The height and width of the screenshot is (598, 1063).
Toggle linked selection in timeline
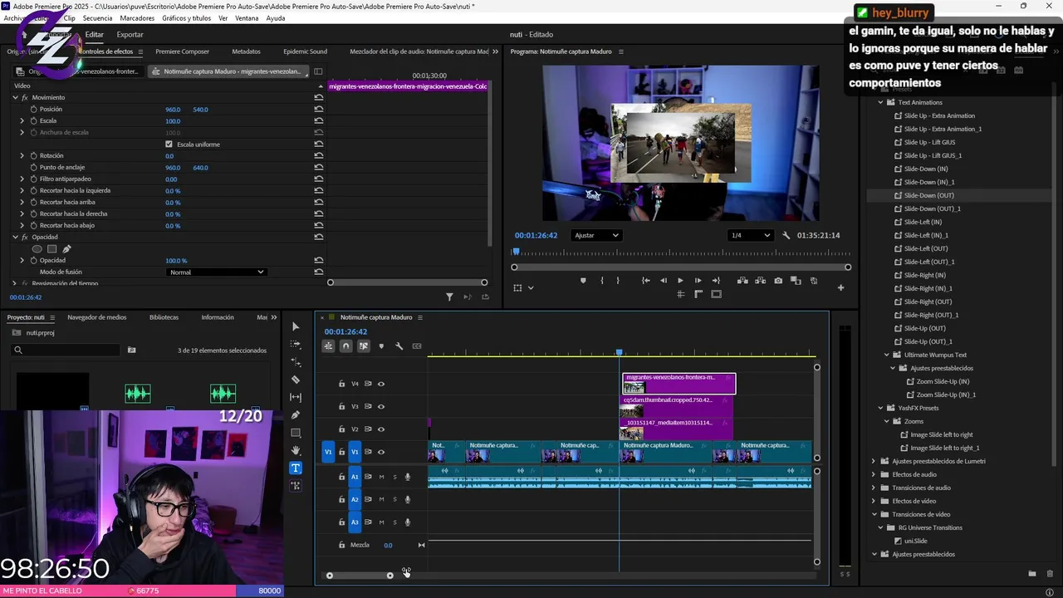coord(364,346)
